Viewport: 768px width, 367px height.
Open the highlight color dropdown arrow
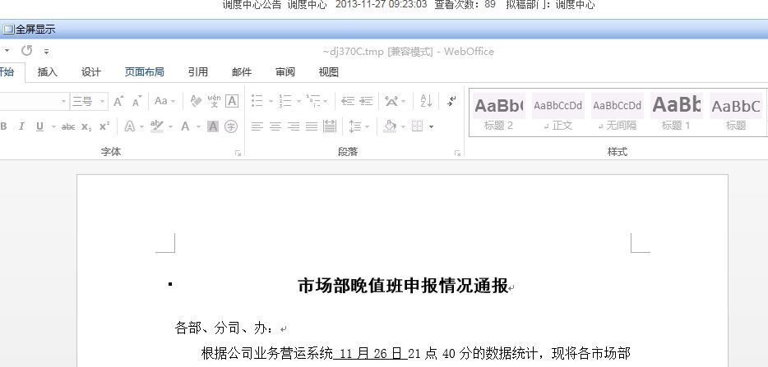(170, 127)
